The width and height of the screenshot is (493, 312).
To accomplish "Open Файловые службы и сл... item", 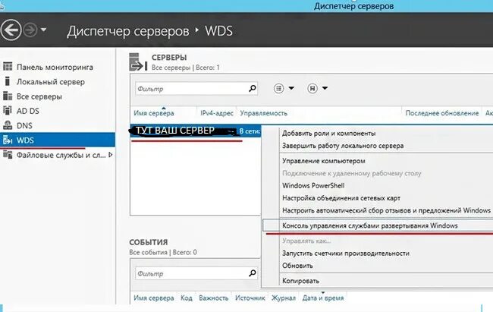I will (x=61, y=155).
